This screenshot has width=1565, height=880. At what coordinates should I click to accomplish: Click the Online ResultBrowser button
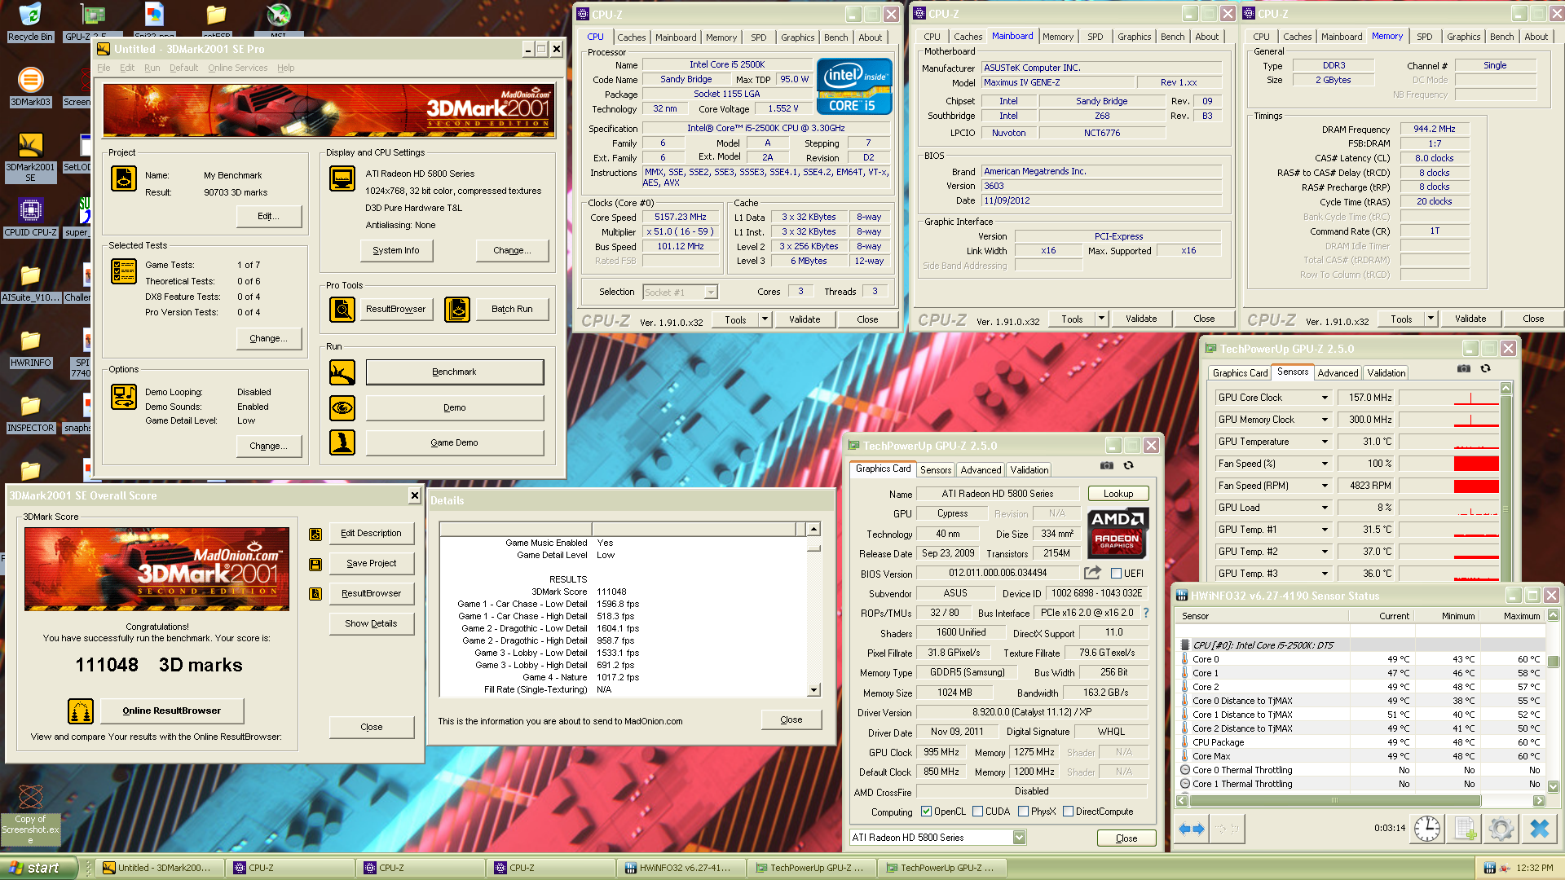[x=172, y=711]
